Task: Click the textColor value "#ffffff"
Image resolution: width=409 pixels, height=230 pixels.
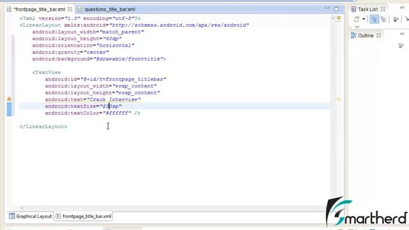Action: 117,113
